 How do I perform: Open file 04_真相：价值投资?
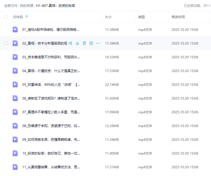point(51,71)
